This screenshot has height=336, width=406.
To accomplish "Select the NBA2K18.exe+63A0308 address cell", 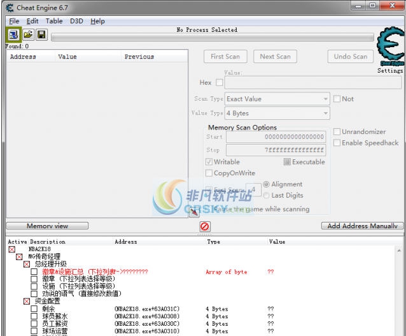I will tap(147, 316).
